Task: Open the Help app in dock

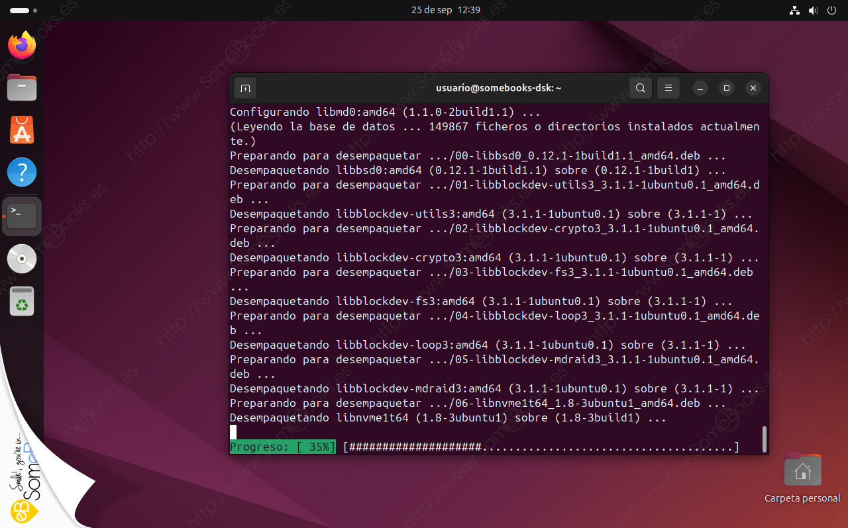Action: pos(22,173)
